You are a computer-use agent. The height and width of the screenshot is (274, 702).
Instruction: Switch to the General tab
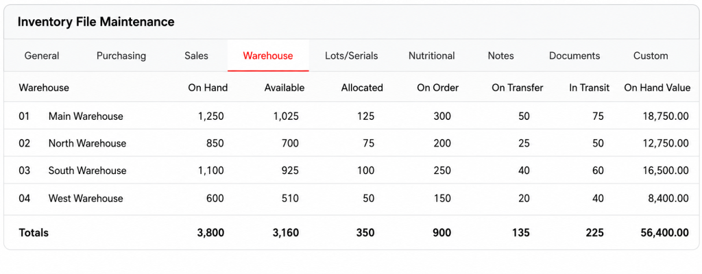pyautogui.click(x=42, y=56)
